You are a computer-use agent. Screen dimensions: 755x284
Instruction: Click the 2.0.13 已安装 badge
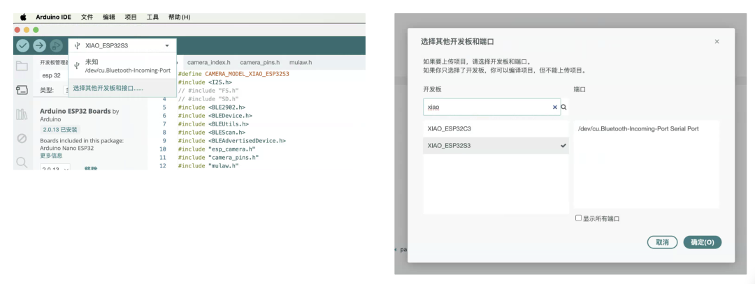click(59, 129)
